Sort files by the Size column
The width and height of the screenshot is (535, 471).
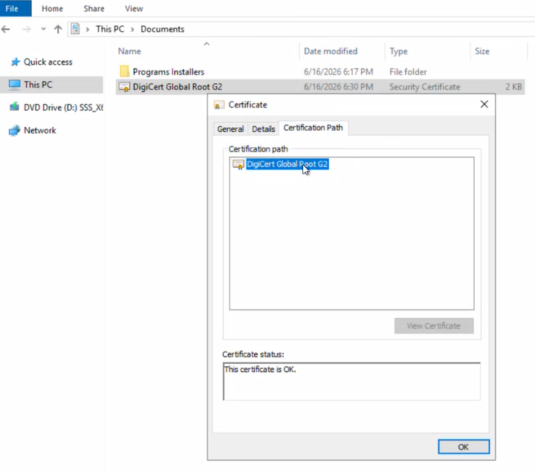pyautogui.click(x=482, y=51)
